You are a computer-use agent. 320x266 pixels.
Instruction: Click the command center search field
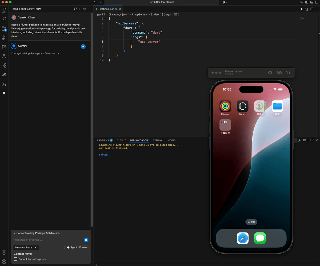click(x=162, y=2)
